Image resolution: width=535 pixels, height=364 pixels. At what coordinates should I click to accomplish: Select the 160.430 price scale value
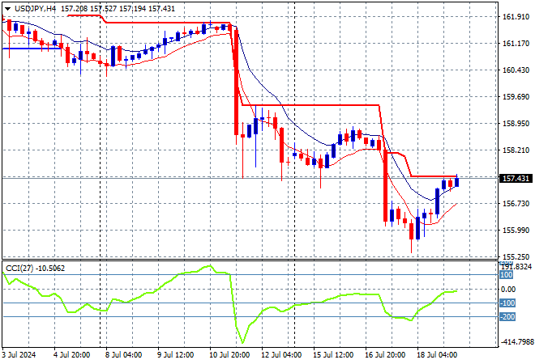[x=516, y=70]
